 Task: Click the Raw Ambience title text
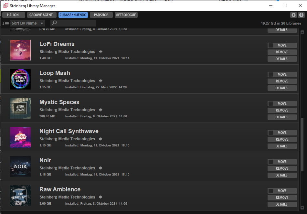click(60, 189)
